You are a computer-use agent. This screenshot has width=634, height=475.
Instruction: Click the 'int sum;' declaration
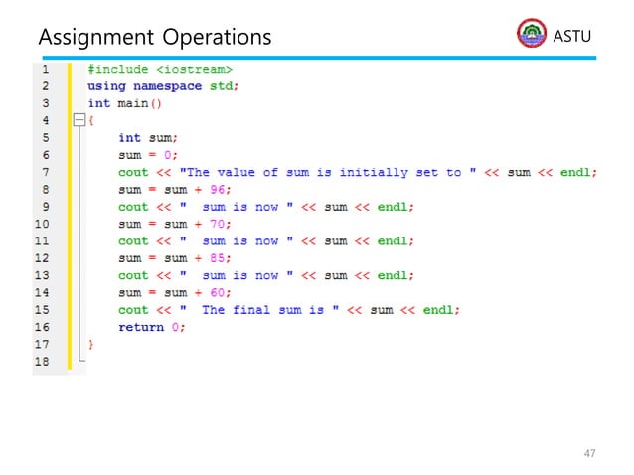[x=148, y=138]
